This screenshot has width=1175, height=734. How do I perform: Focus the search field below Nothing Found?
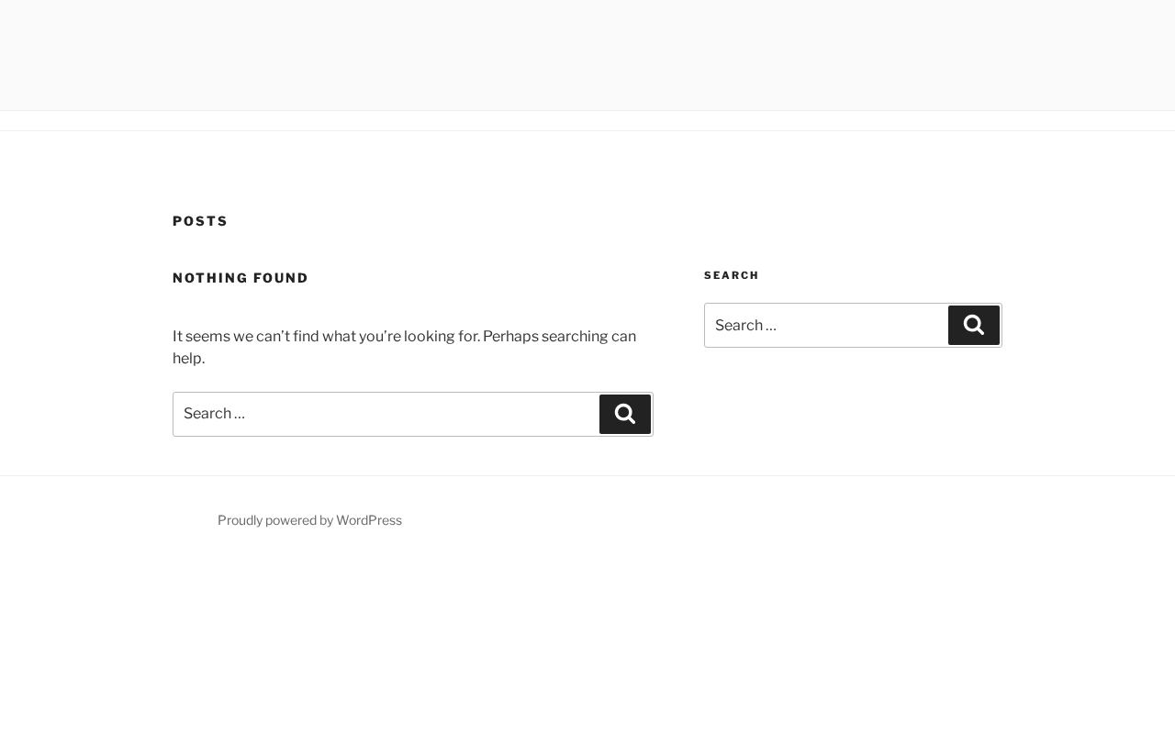(x=386, y=414)
